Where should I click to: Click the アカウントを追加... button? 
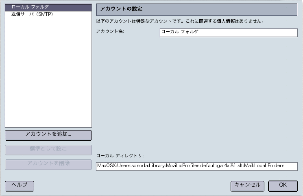pos(48,135)
